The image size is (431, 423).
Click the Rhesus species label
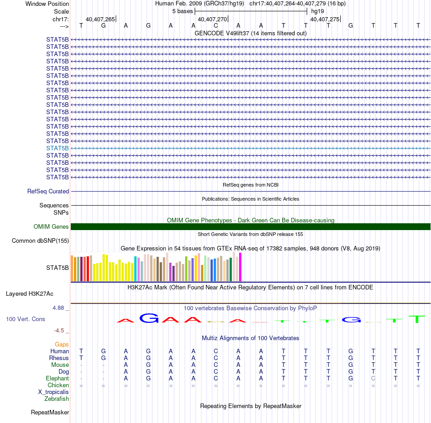point(59,358)
